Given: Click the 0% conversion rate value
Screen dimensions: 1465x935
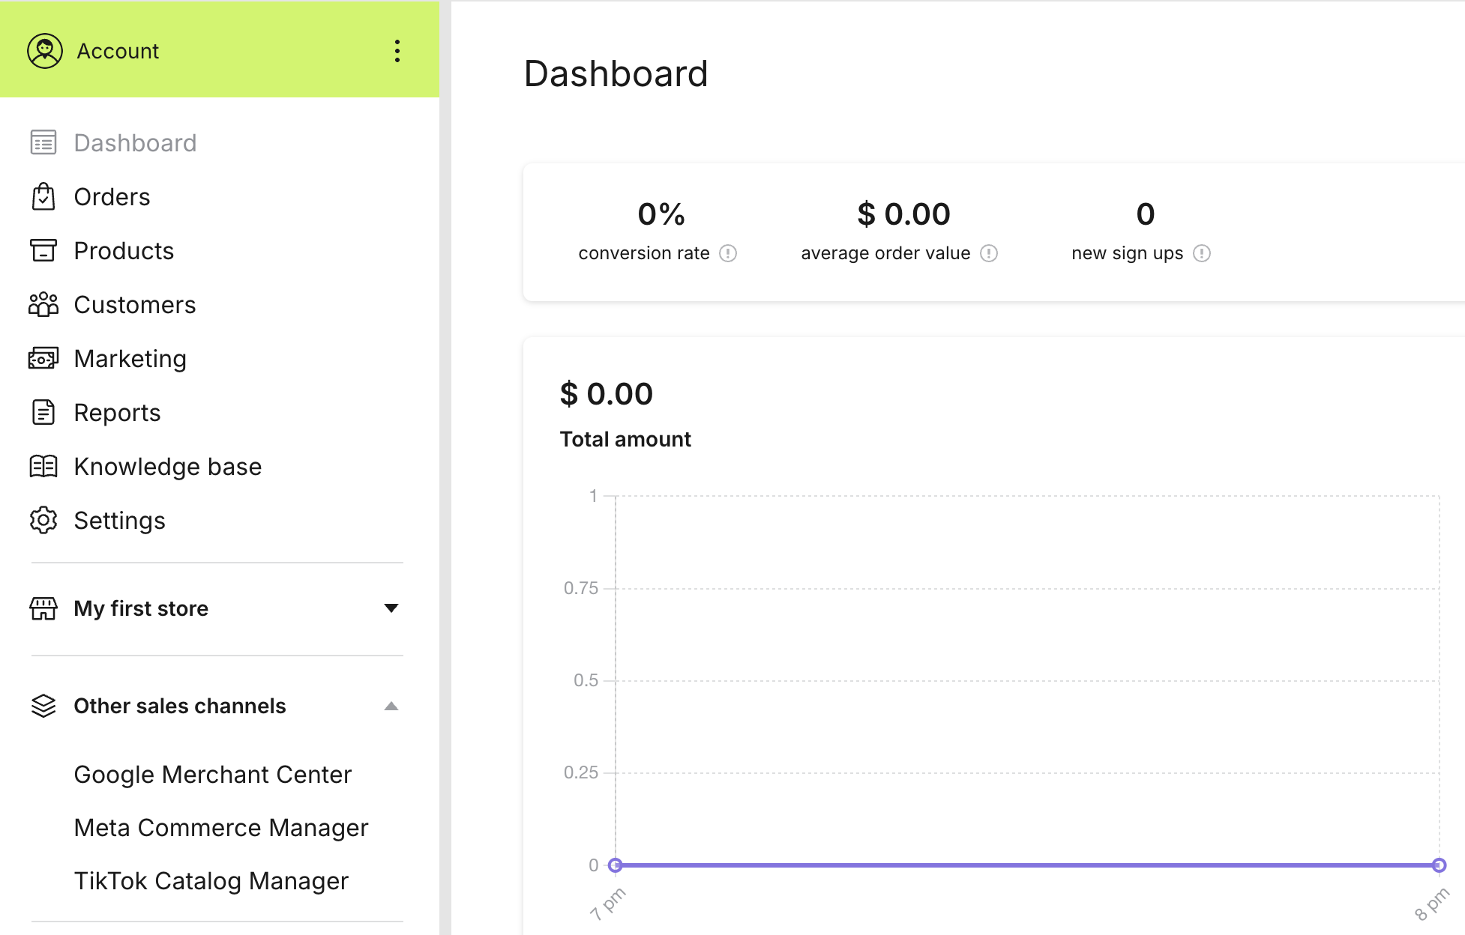Looking at the screenshot, I should (x=661, y=214).
